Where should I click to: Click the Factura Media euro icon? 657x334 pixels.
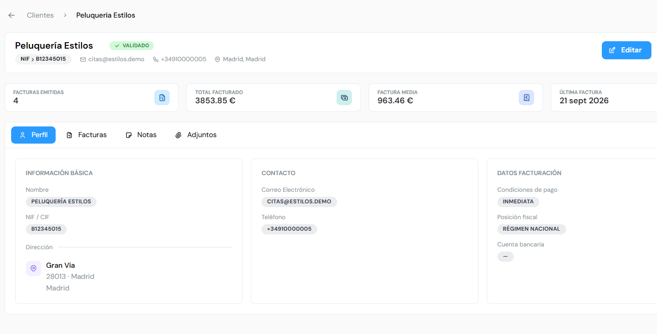(526, 98)
